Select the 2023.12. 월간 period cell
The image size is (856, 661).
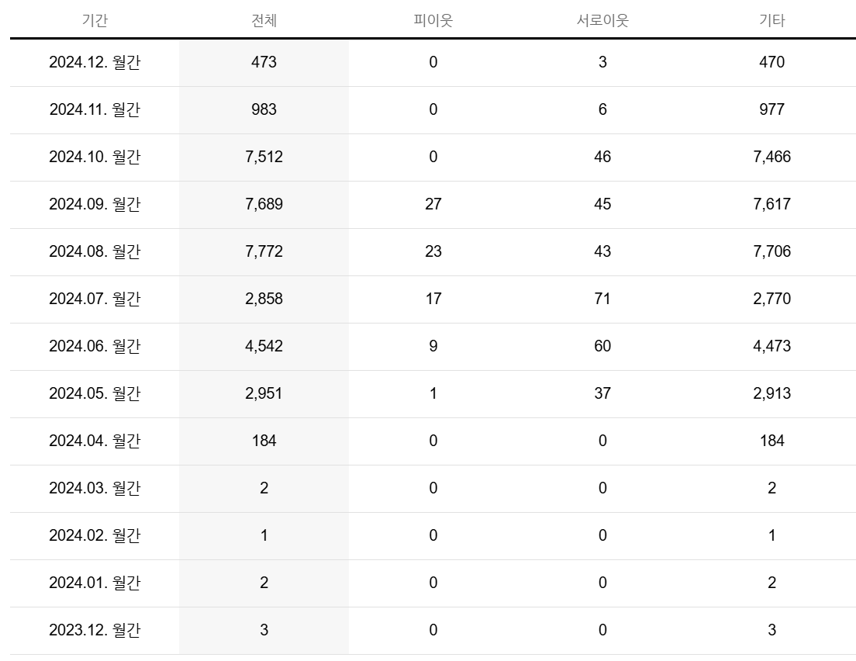click(95, 631)
